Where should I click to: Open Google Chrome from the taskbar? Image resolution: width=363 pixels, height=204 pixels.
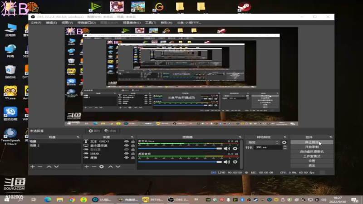pyautogui.click(x=72, y=199)
